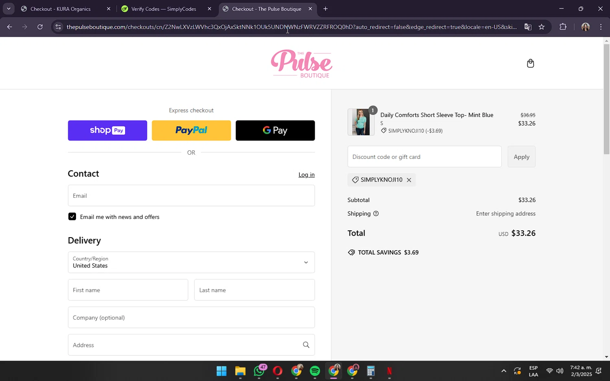Focus the Email input field
Viewport: 610px width, 381px height.
coord(191,196)
